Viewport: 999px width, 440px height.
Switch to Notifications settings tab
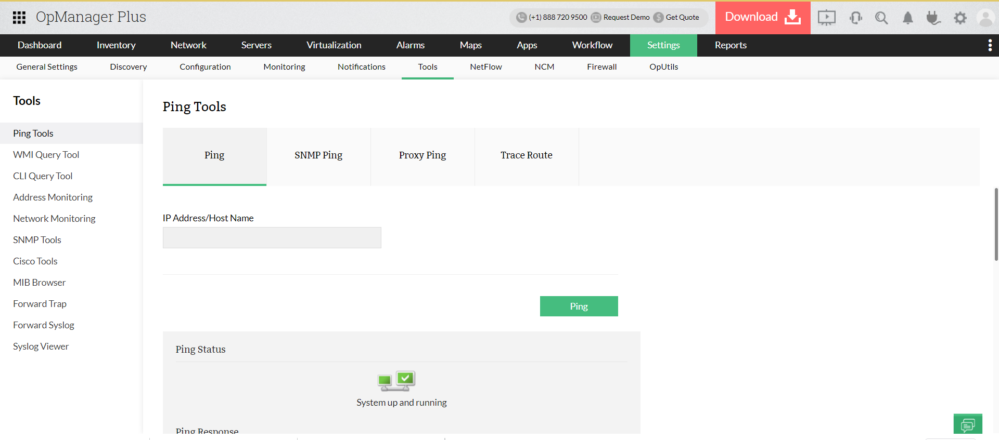pyautogui.click(x=362, y=67)
